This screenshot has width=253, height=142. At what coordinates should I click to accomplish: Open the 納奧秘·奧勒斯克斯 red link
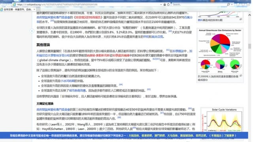[98, 56]
